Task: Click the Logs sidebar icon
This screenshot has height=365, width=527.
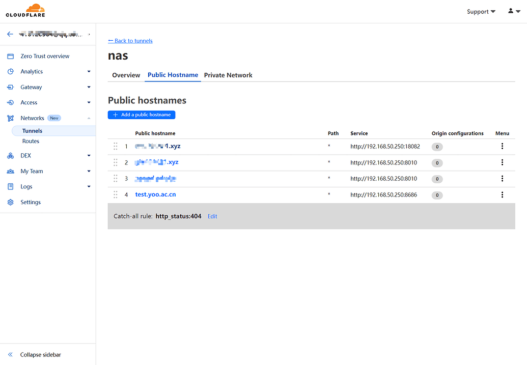Action: tap(10, 186)
